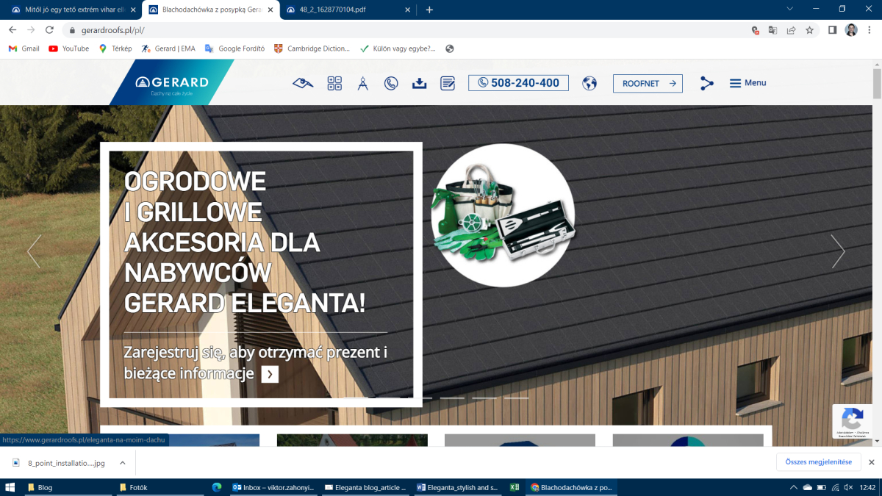Open Microsoft Edge from the taskbar
The image size is (882, 496).
[x=217, y=487]
